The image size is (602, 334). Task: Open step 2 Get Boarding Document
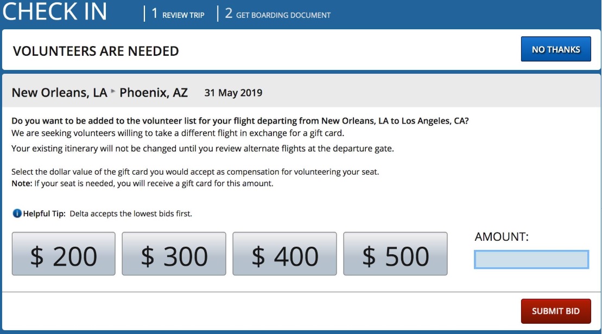[x=278, y=14]
